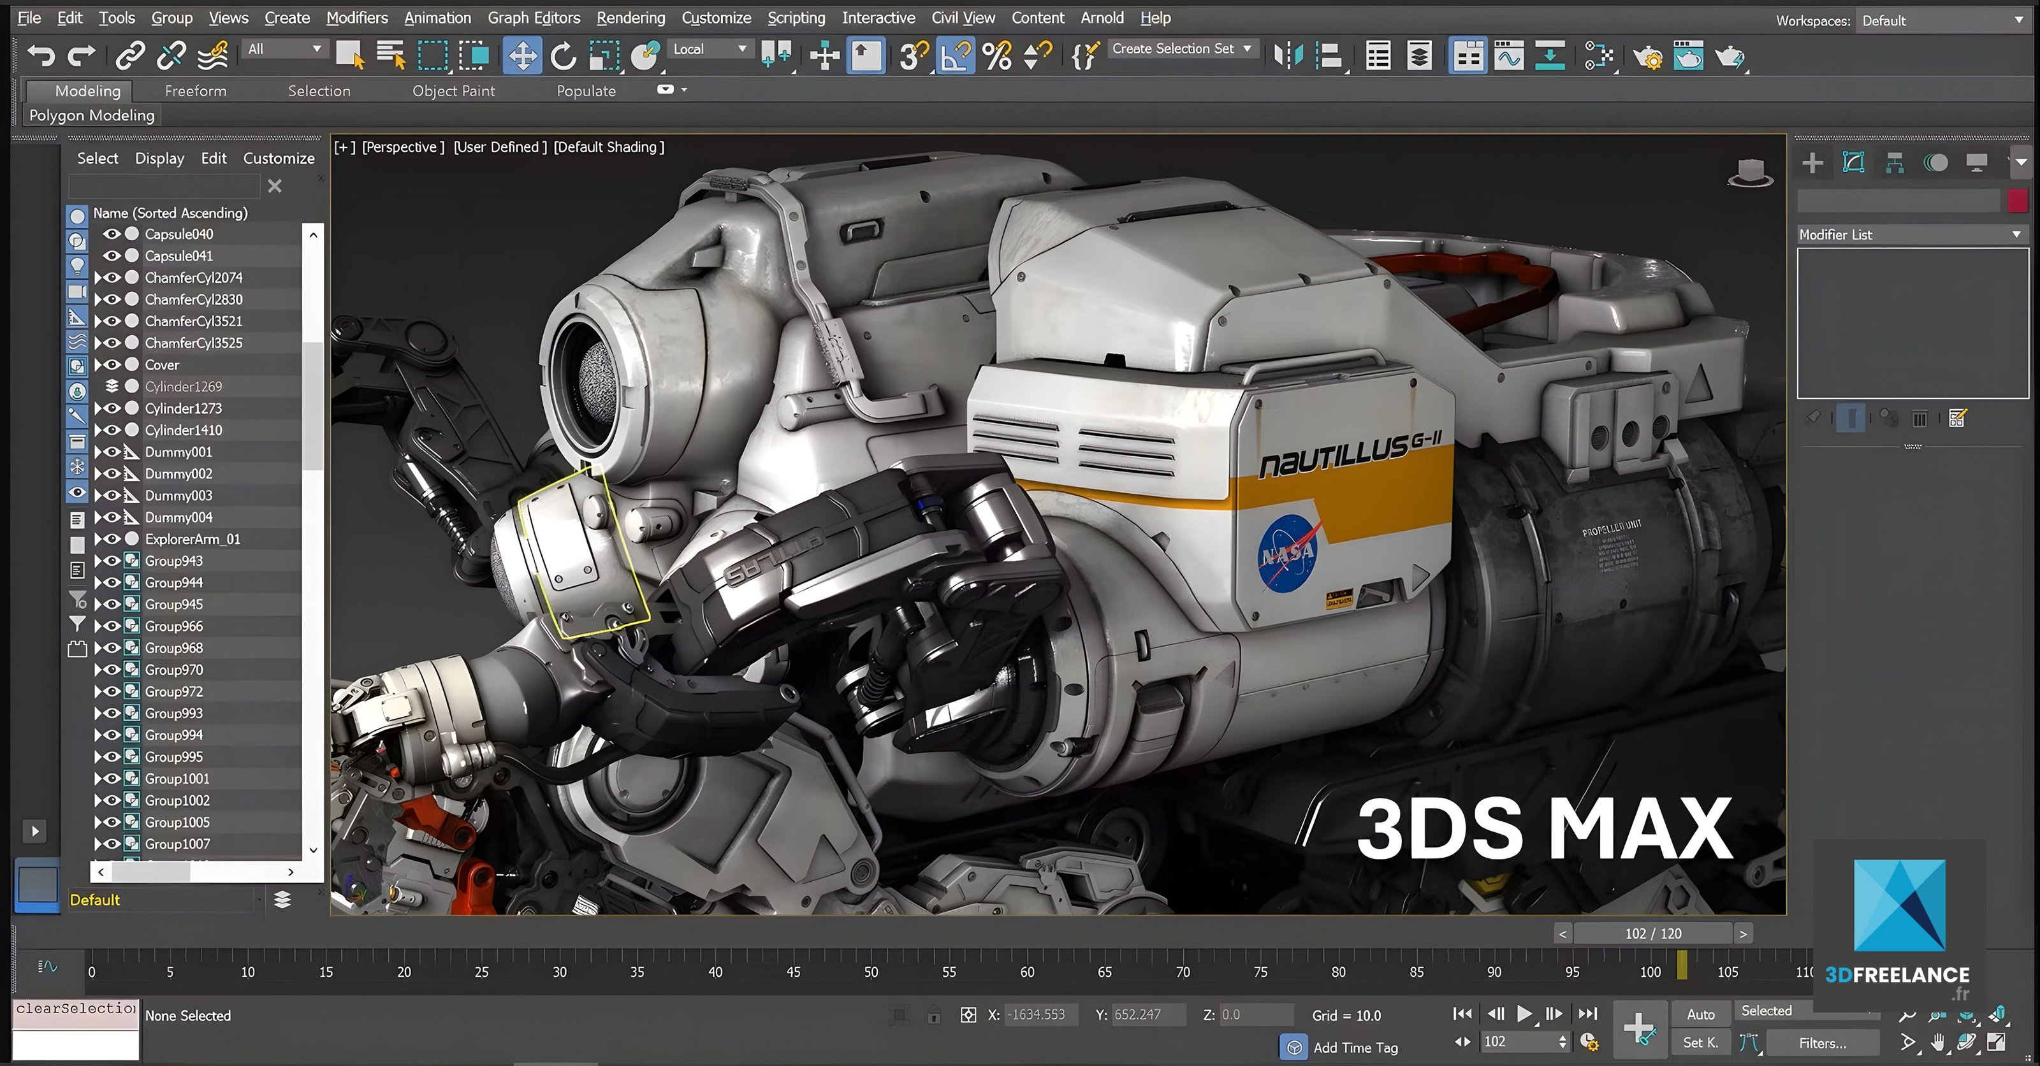Viewport: 2040px width, 1066px height.
Task: Select the Move transform tool
Action: [x=522, y=55]
